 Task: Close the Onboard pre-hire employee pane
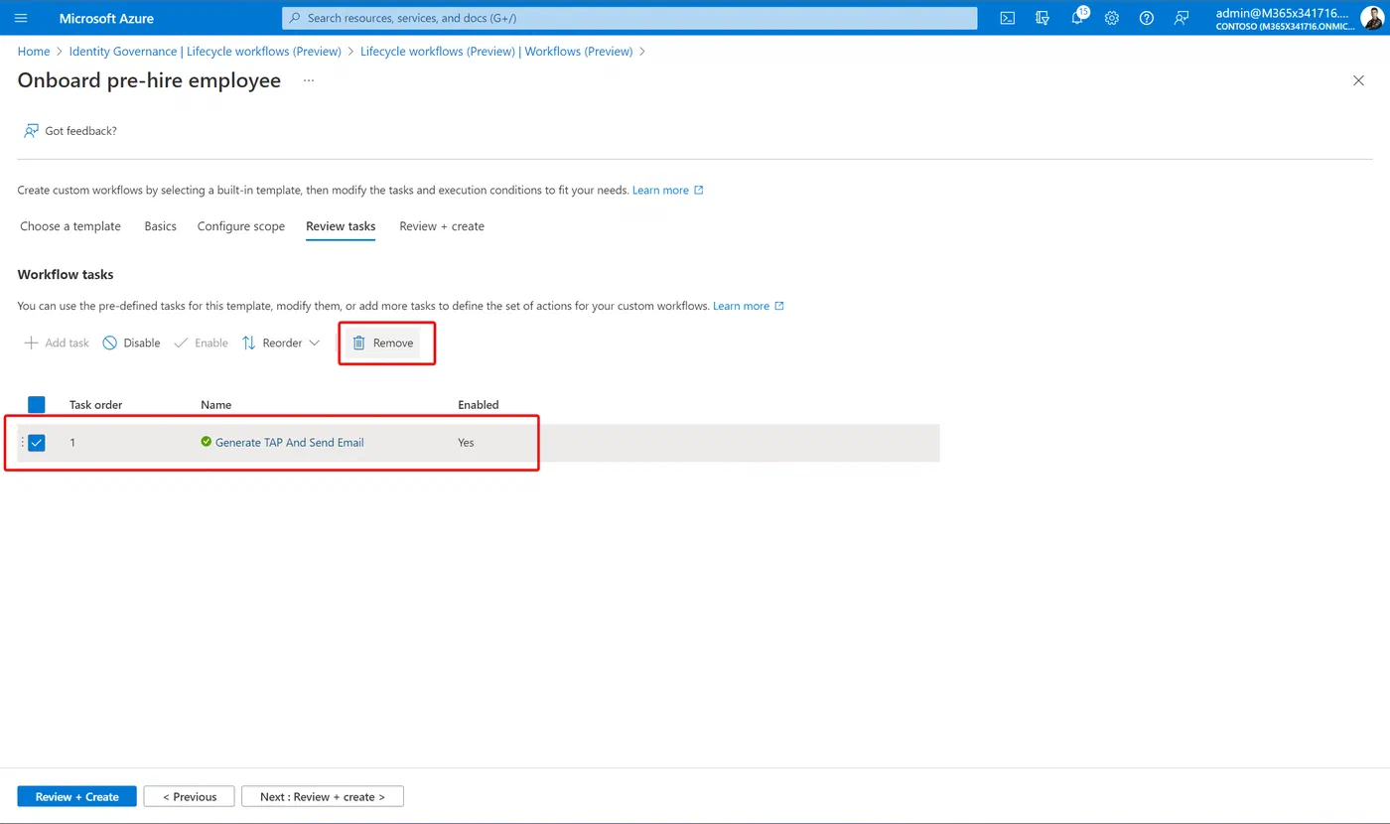[1358, 80]
